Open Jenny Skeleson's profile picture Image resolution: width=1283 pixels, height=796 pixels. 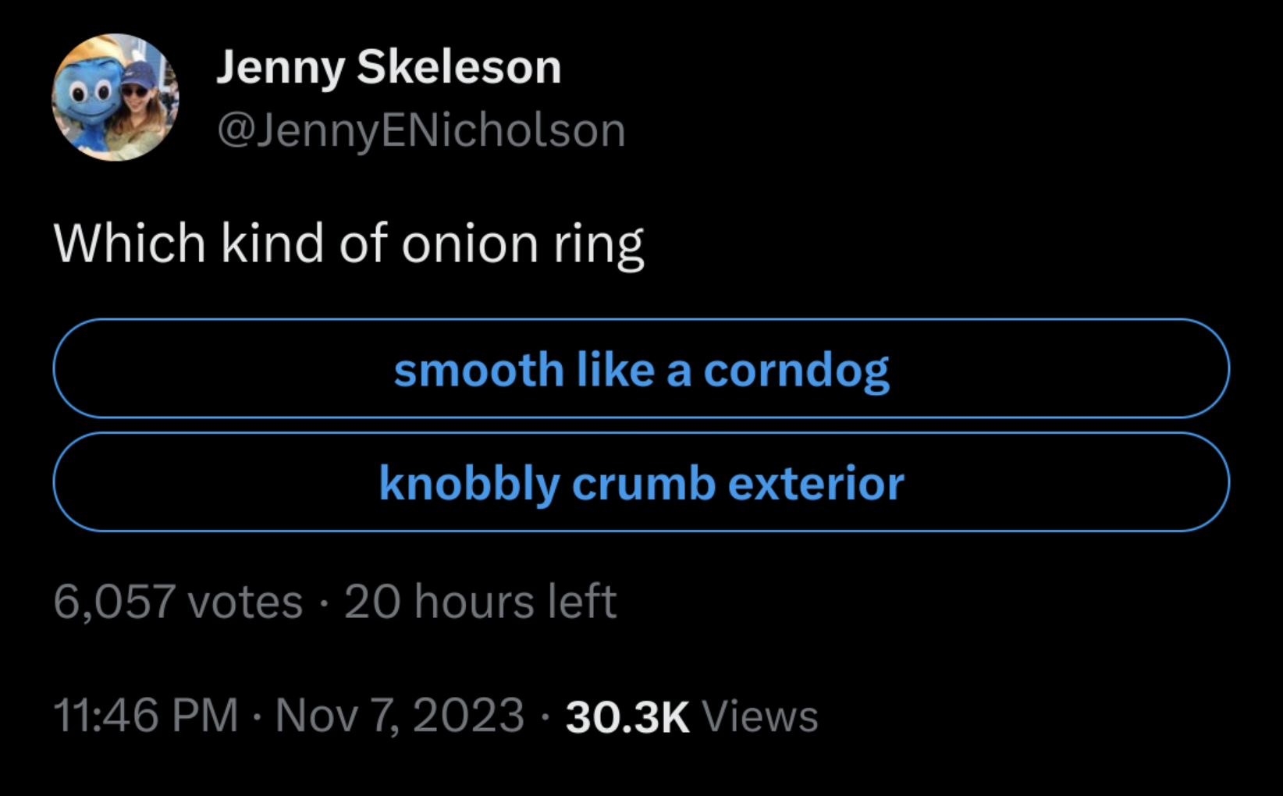pyautogui.click(x=116, y=98)
